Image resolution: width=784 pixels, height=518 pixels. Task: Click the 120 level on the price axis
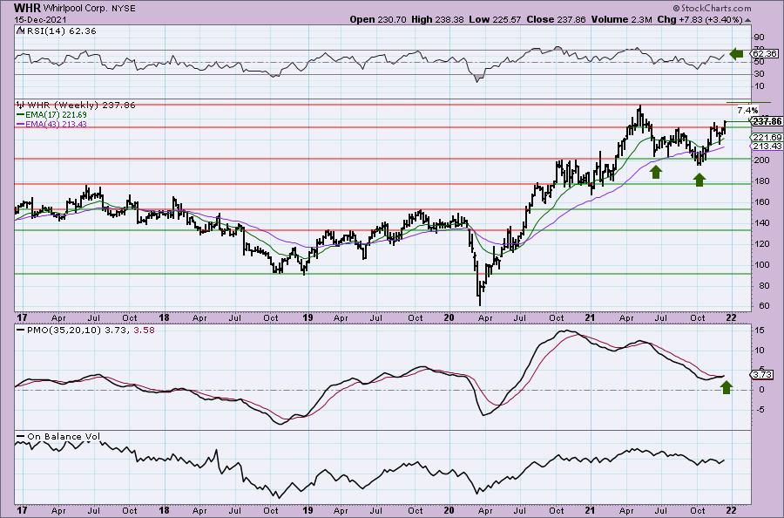(x=761, y=244)
